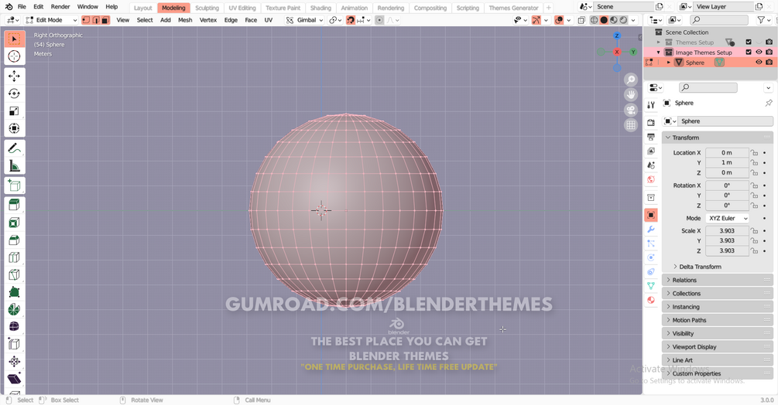
Task: Enable face select mode
Action: click(x=105, y=20)
